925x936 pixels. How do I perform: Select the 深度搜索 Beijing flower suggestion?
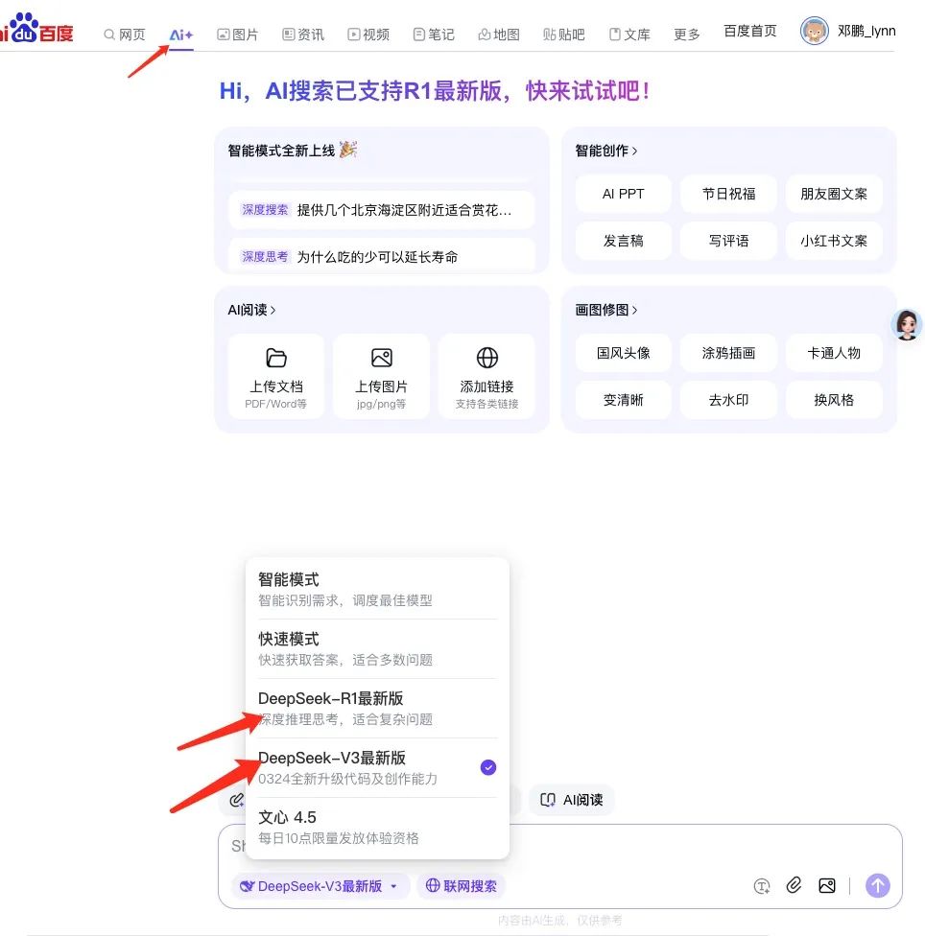[382, 210]
